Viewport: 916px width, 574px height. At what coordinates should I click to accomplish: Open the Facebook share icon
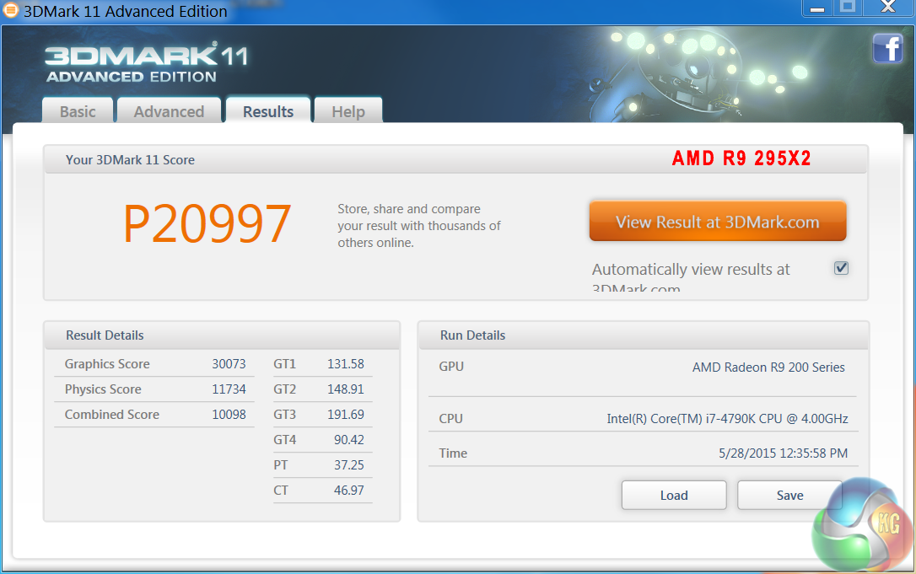click(x=887, y=48)
